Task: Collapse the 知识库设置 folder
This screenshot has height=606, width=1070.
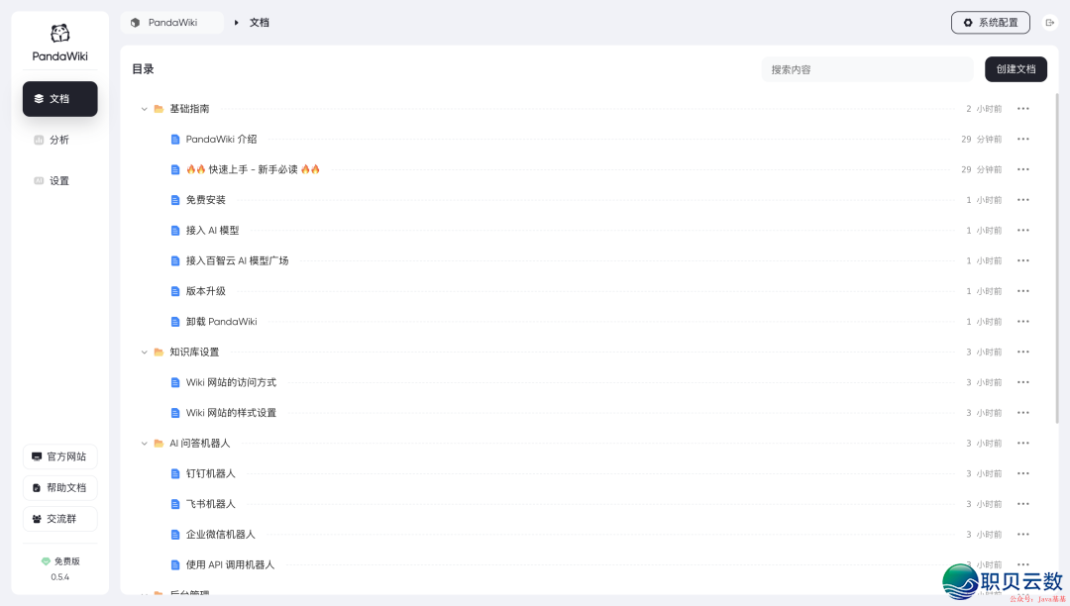Action: coord(144,353)
